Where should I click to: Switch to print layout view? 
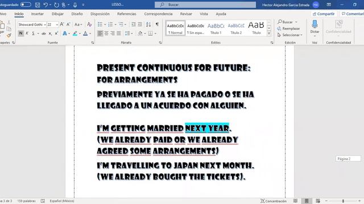pos(307,201)
